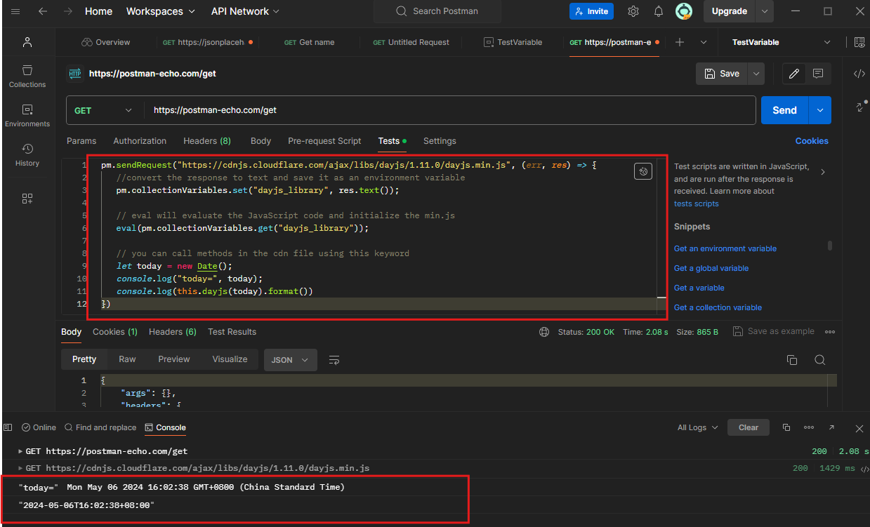
Task: Open the notifications bell
Action: point(659,11)
